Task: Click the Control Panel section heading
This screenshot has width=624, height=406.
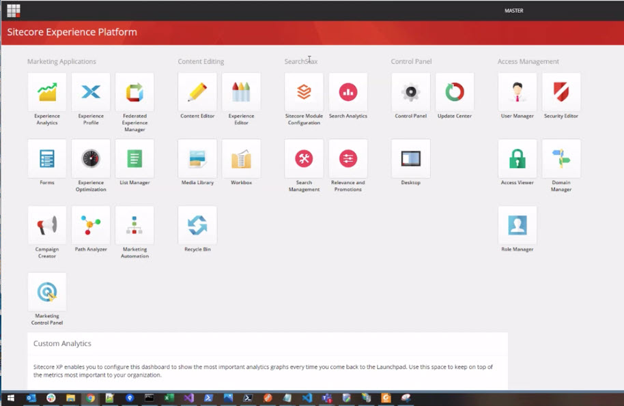Action: click(x=411, y=61)
